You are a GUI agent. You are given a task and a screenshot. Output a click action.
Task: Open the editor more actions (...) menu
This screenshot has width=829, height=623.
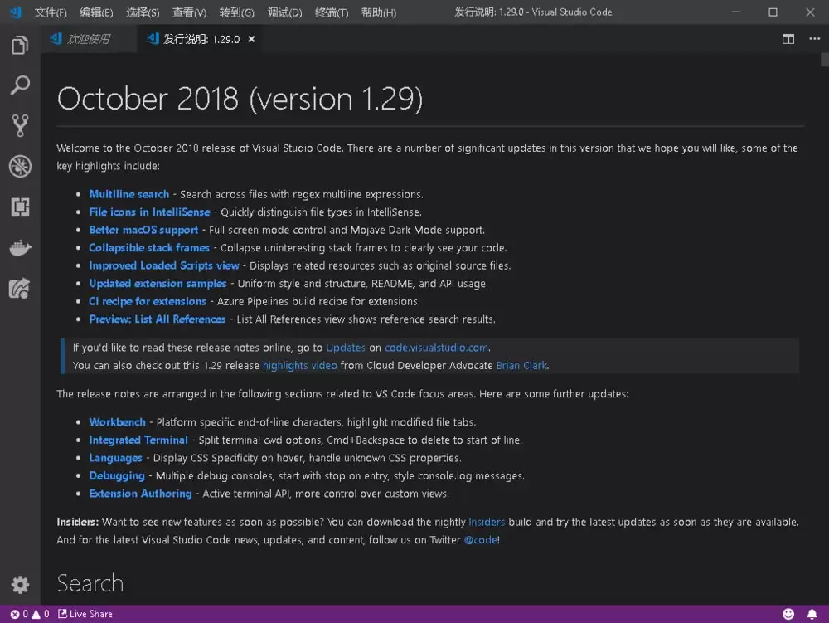click(812, 38)
